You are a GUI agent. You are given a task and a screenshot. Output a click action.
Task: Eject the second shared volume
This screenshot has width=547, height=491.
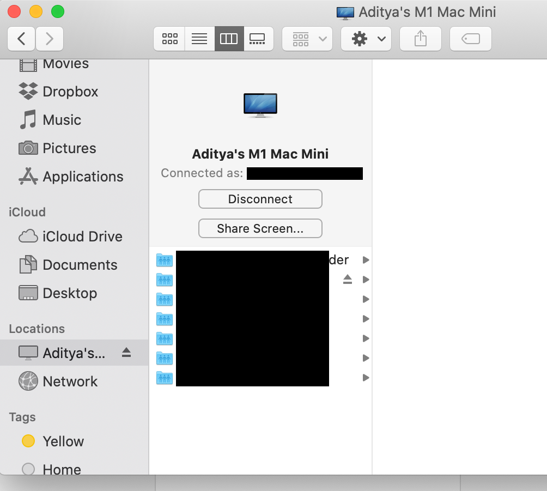348,279
